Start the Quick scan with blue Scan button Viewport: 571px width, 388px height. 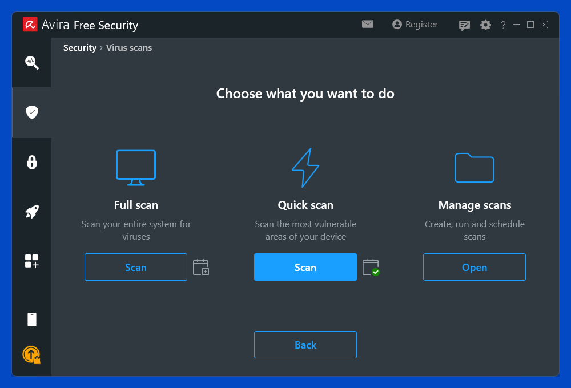305,267
